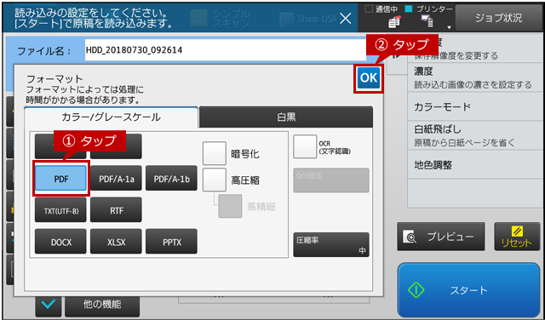Image resolution: width=545 pixels, height=320 pixels.
Task: Enable 高精細 checkbox
Action: 230,207
